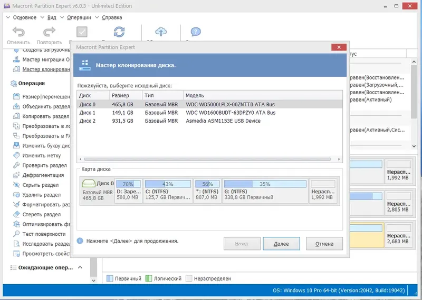Viewport: 422px width, 300px height.
Task: Select Диск 0 row in source list
Action: (209, 104)
